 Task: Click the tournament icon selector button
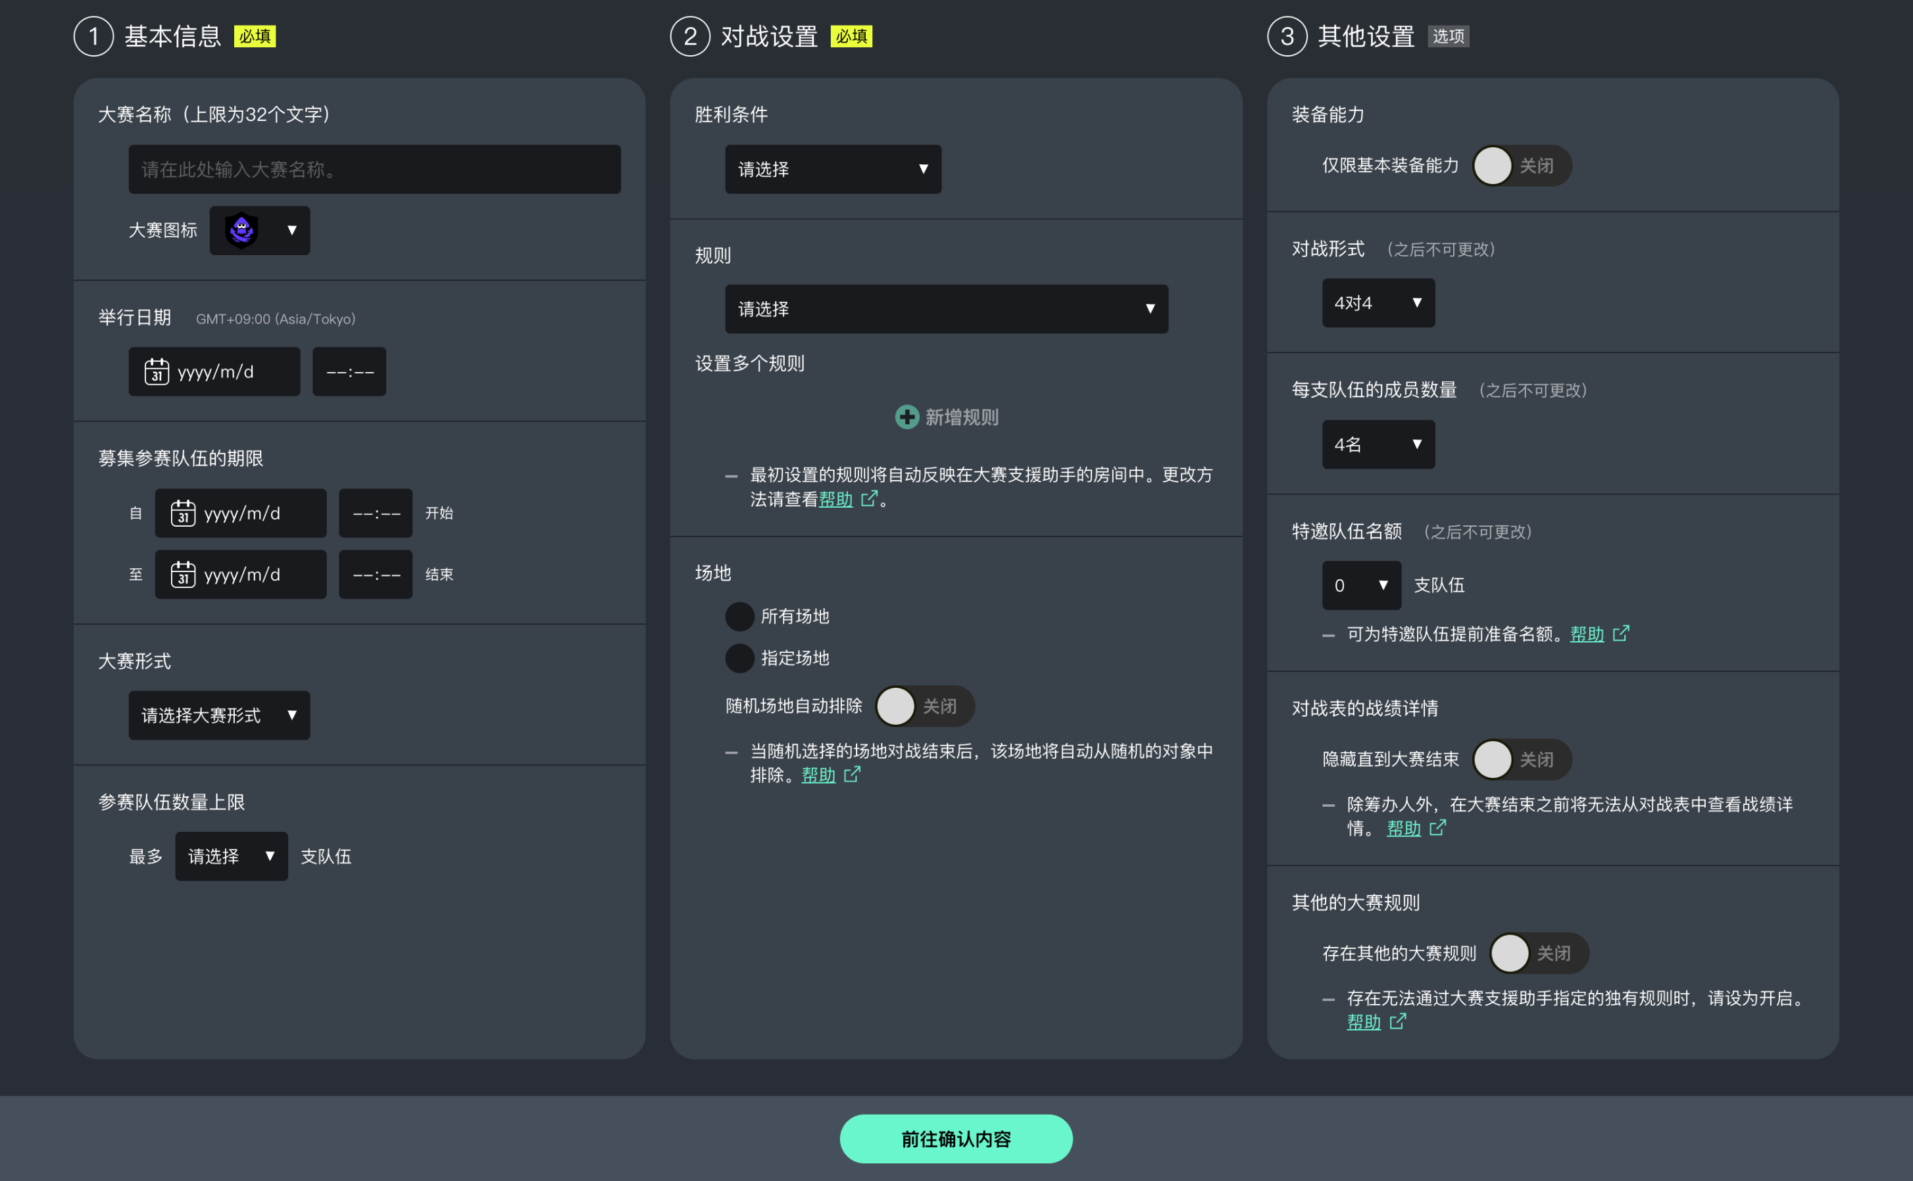(x=260, y=229)
